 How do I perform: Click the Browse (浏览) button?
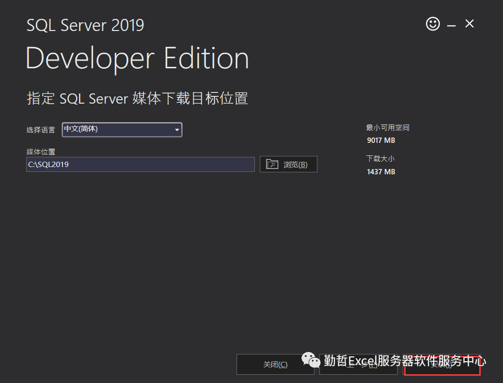(x=288, y=164)
